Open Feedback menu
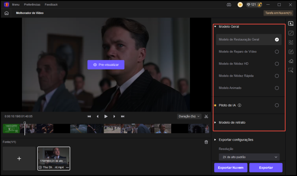Screen dimensions: 297x176 [x=51, y=5]
